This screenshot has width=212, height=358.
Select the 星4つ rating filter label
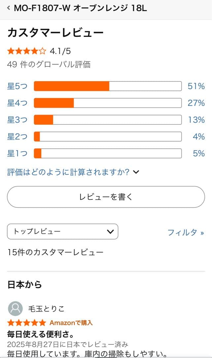pyautogui.click(x=17, y=103)
